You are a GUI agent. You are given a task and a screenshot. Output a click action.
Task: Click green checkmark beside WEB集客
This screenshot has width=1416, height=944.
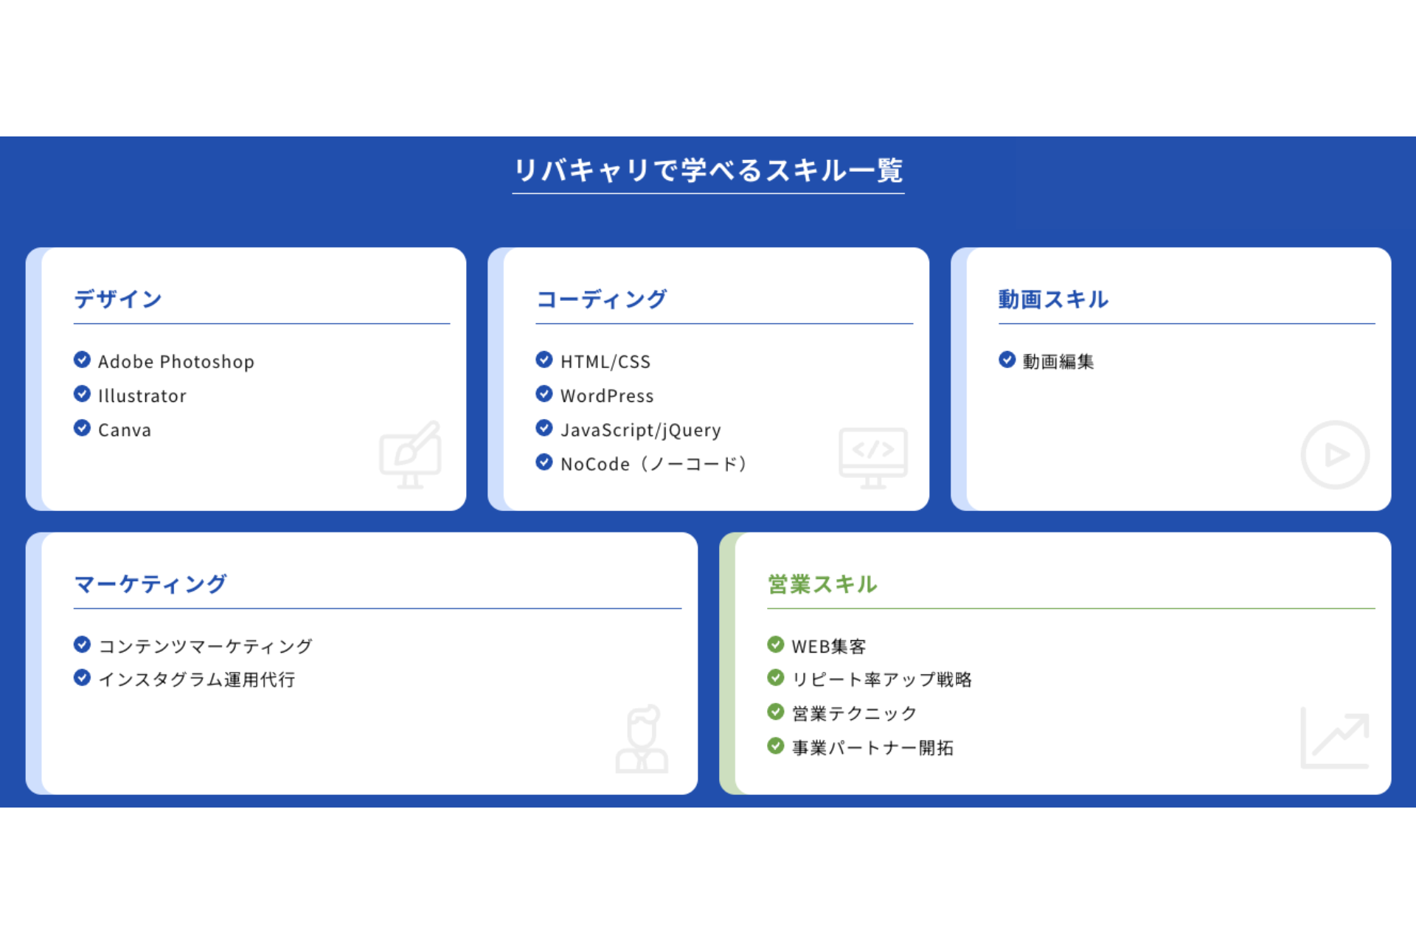(x=775, y=645)
